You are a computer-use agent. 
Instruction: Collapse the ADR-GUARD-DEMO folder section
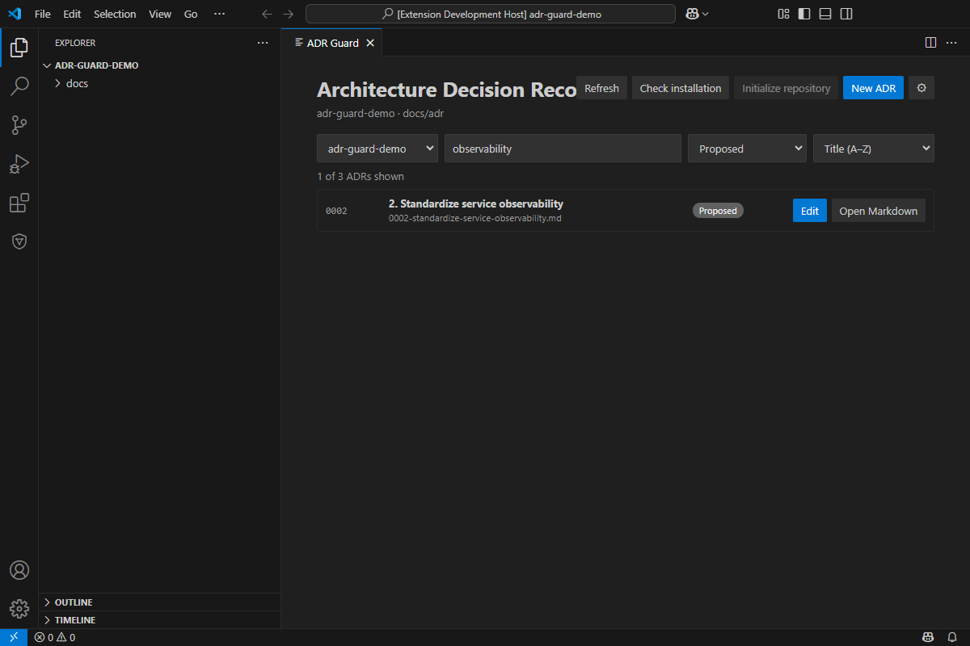(x=159, y=65)
